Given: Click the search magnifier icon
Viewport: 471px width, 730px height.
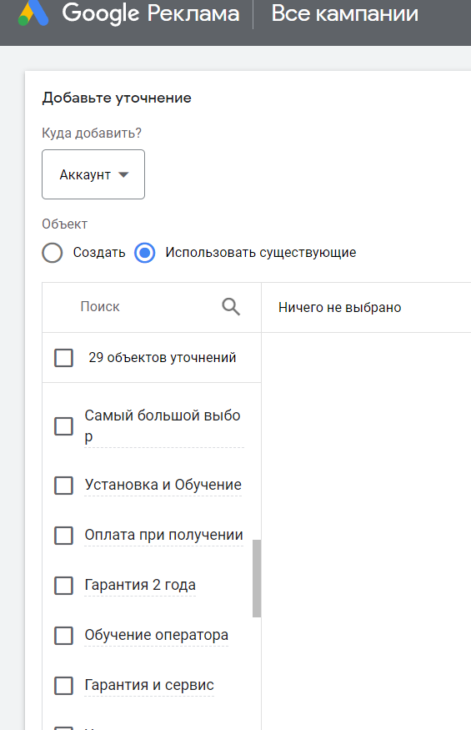Looking at the screenshot, I should coord(231,307).
